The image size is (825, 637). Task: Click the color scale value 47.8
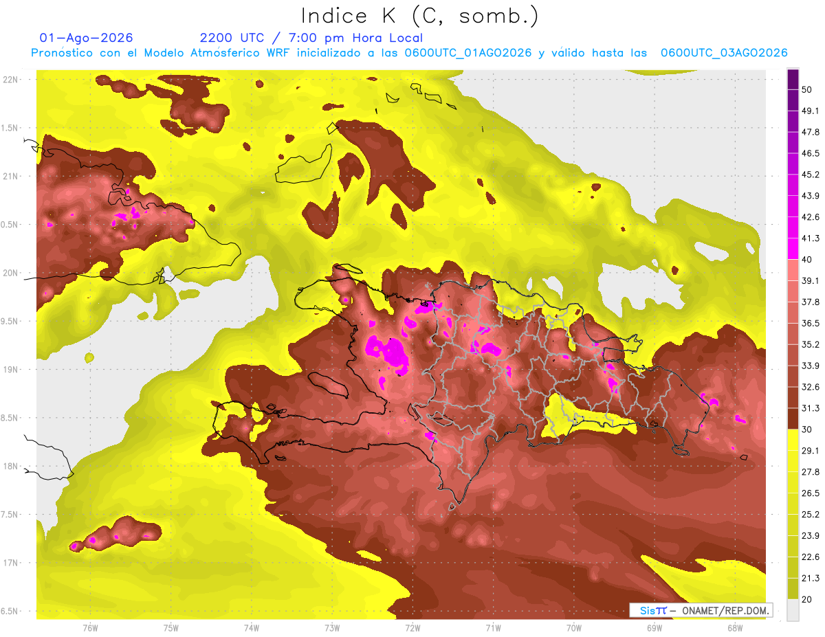point(811,132)
